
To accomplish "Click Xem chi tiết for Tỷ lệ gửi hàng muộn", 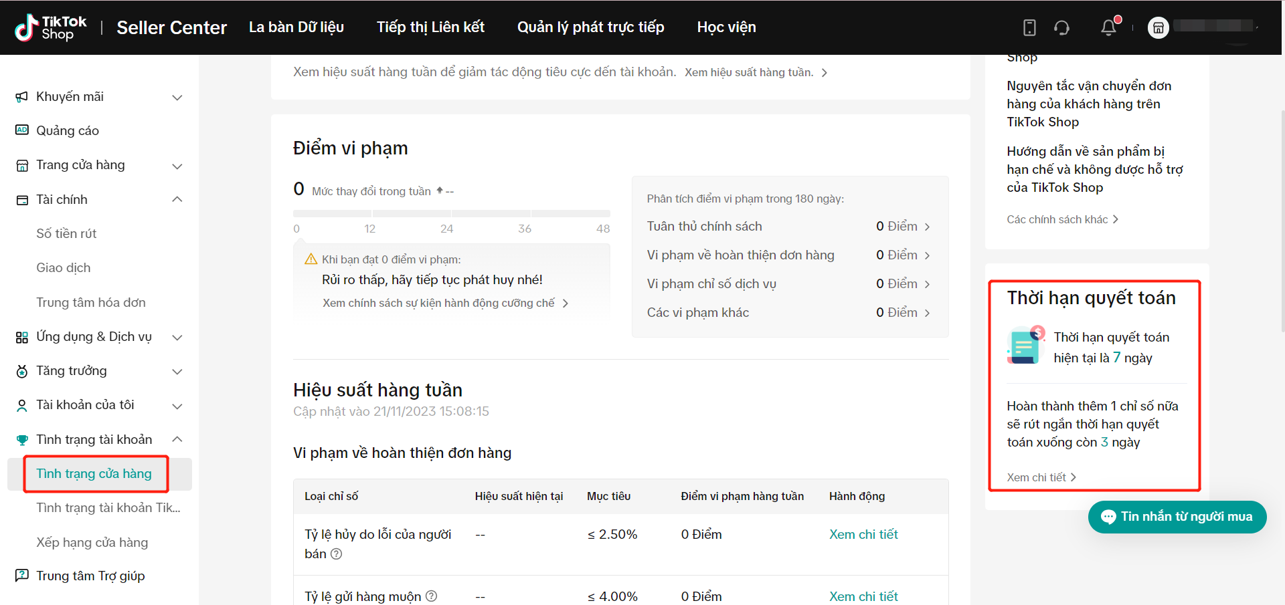I will coord(863,596).
